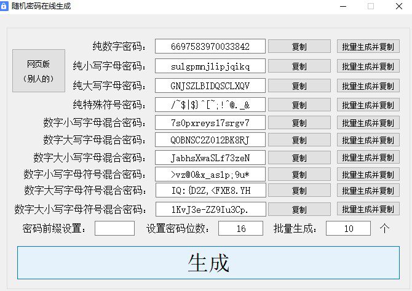Click the 设置密码位数 field showing 16
The height and width of the screenshot is (291, 412).
pos(240,228)
